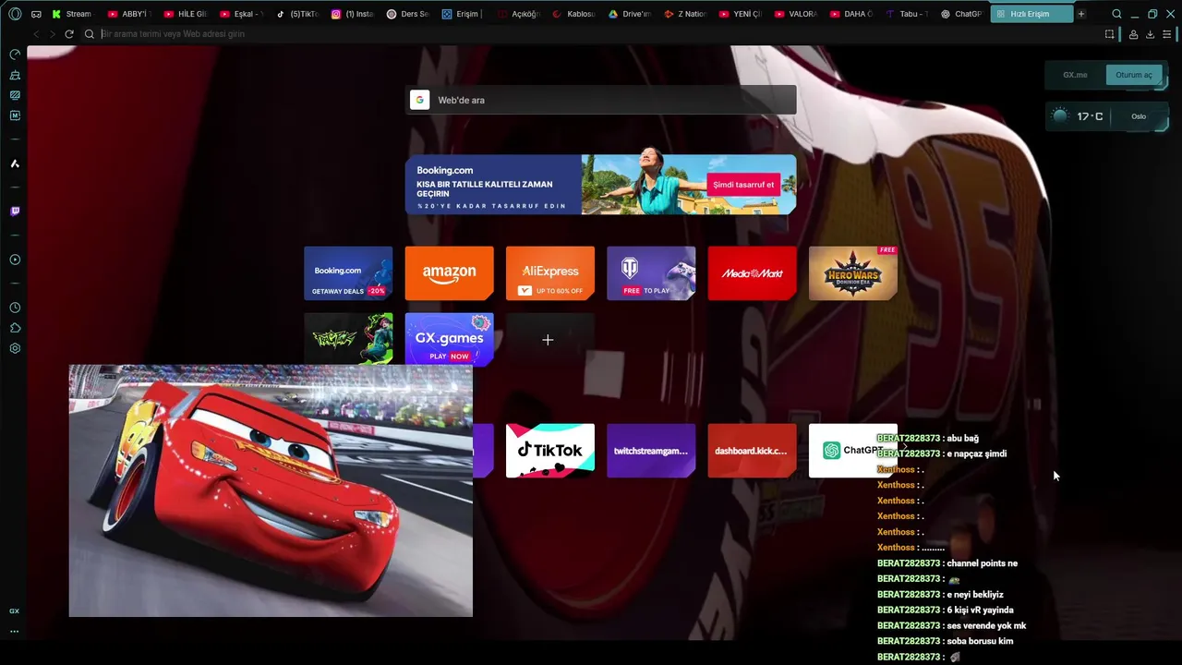Open sidebar three-dots setup menu
1182x665 pixels.
pos(14,632)
